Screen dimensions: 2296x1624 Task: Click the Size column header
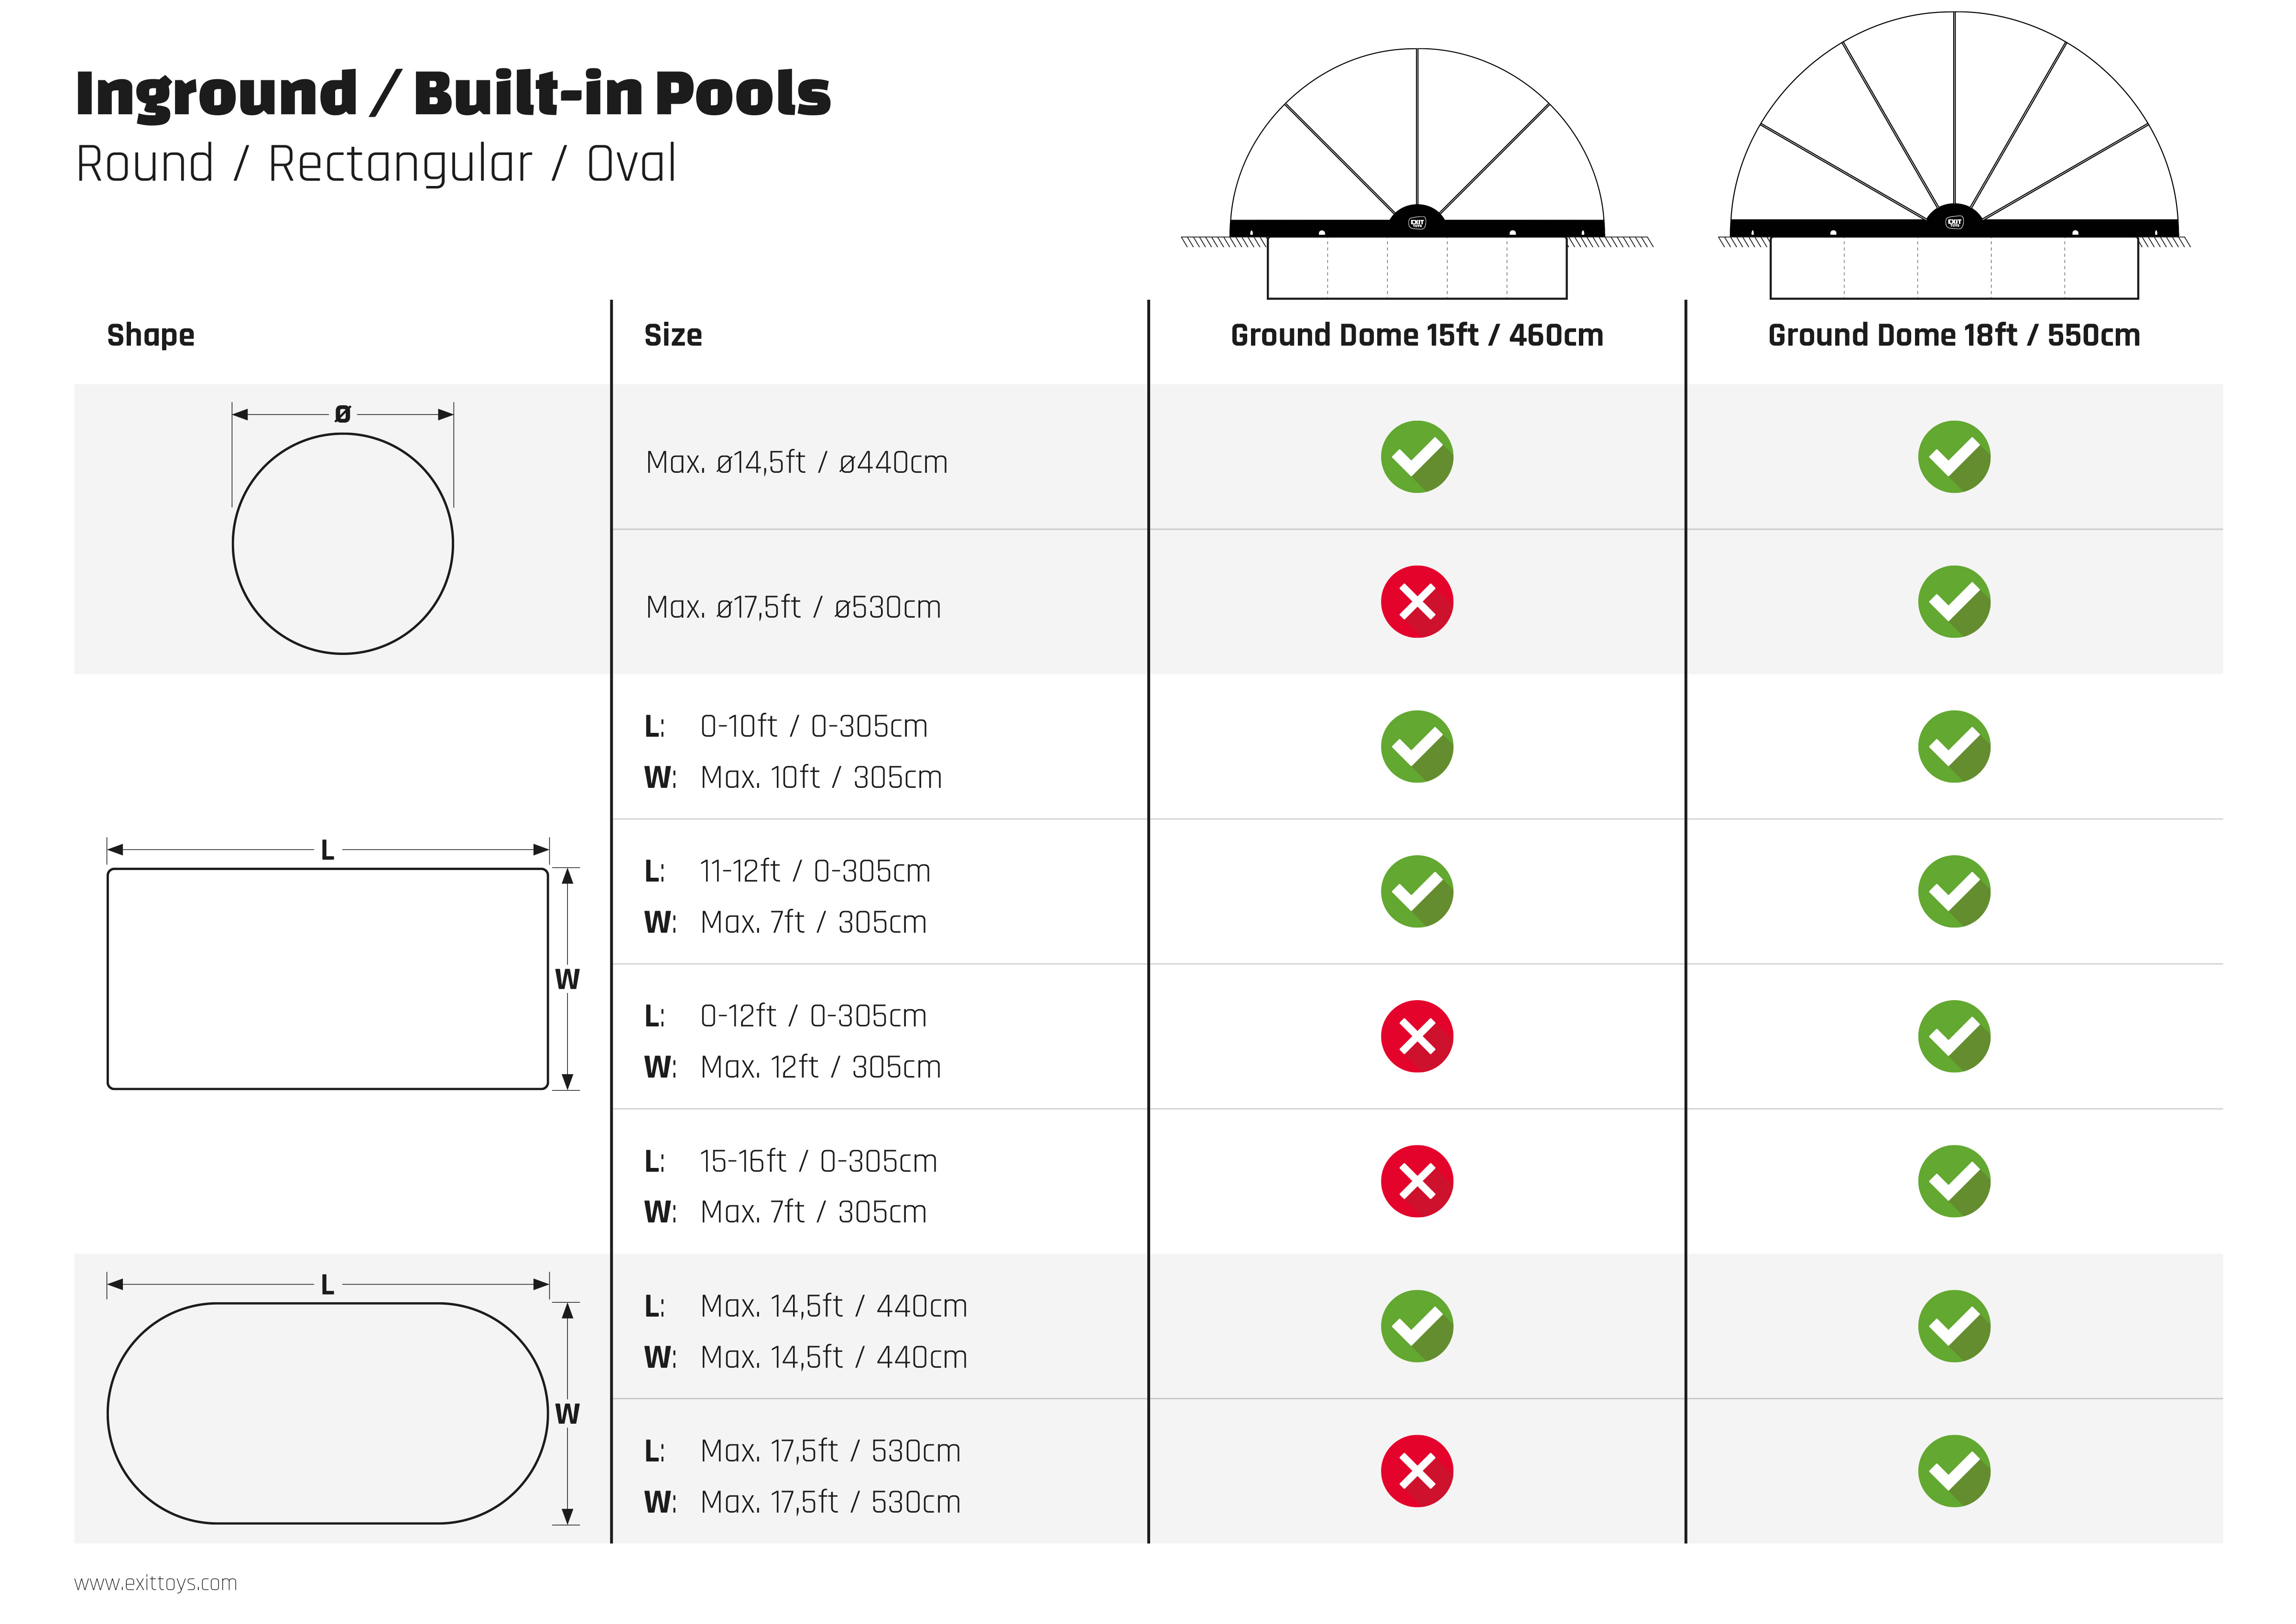[x=673, y=335]
